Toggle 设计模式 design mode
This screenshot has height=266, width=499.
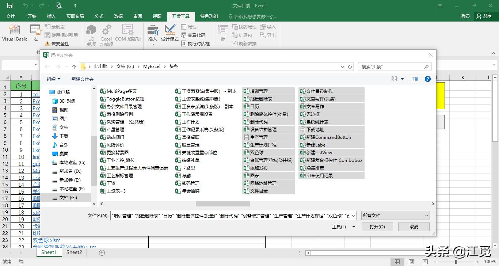point(169,33)
